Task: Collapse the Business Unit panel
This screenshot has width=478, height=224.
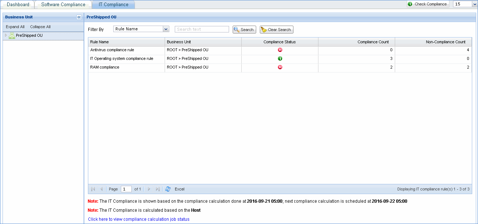Action: click(79, 17)
